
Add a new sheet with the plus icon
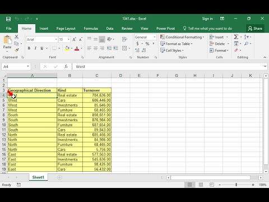click(x=59, y=177)
